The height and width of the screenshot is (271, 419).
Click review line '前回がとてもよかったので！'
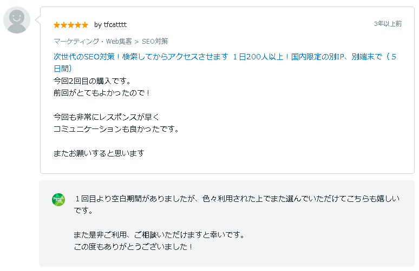point(102,93)
